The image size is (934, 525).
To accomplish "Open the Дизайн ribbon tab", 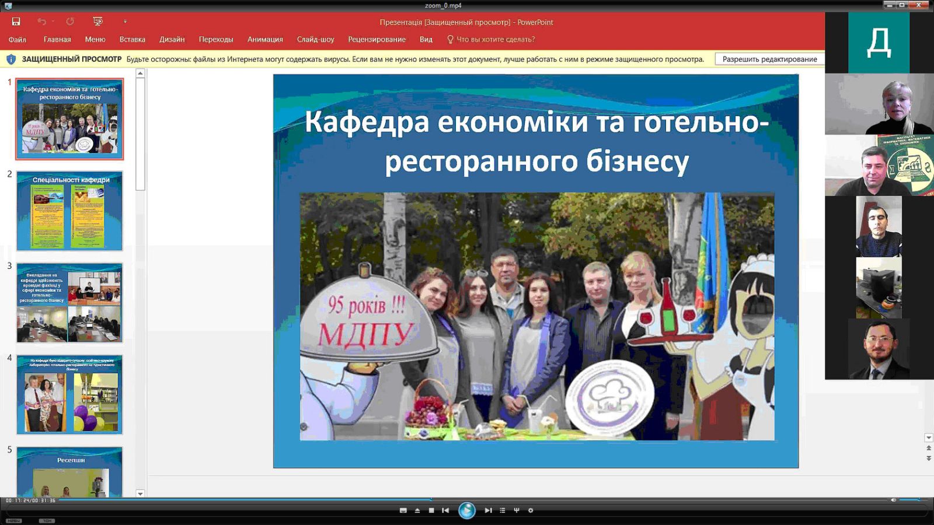I will pos(172,40).
